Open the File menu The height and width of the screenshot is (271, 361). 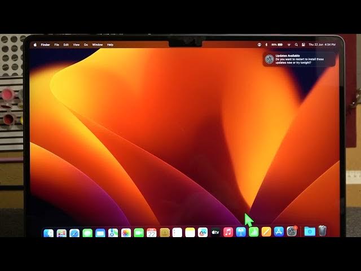pos(56,45)
